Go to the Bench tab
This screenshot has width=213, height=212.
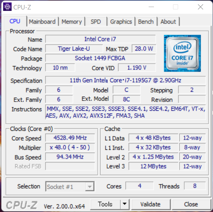[x=146, y=21]
